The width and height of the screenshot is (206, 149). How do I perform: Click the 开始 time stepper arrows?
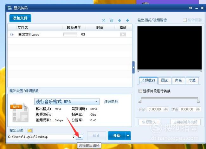[x=166, y=109]
